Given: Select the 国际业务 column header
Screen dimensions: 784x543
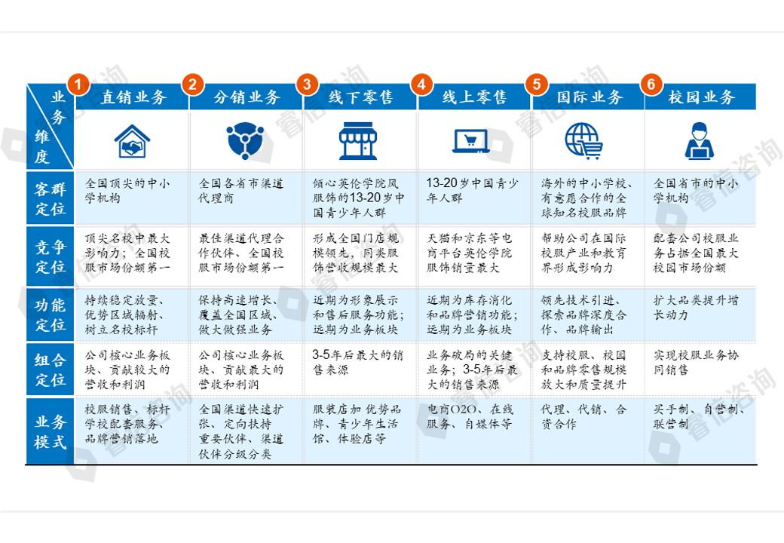Looking at the screenshot, I should click(x=590, y=97).
